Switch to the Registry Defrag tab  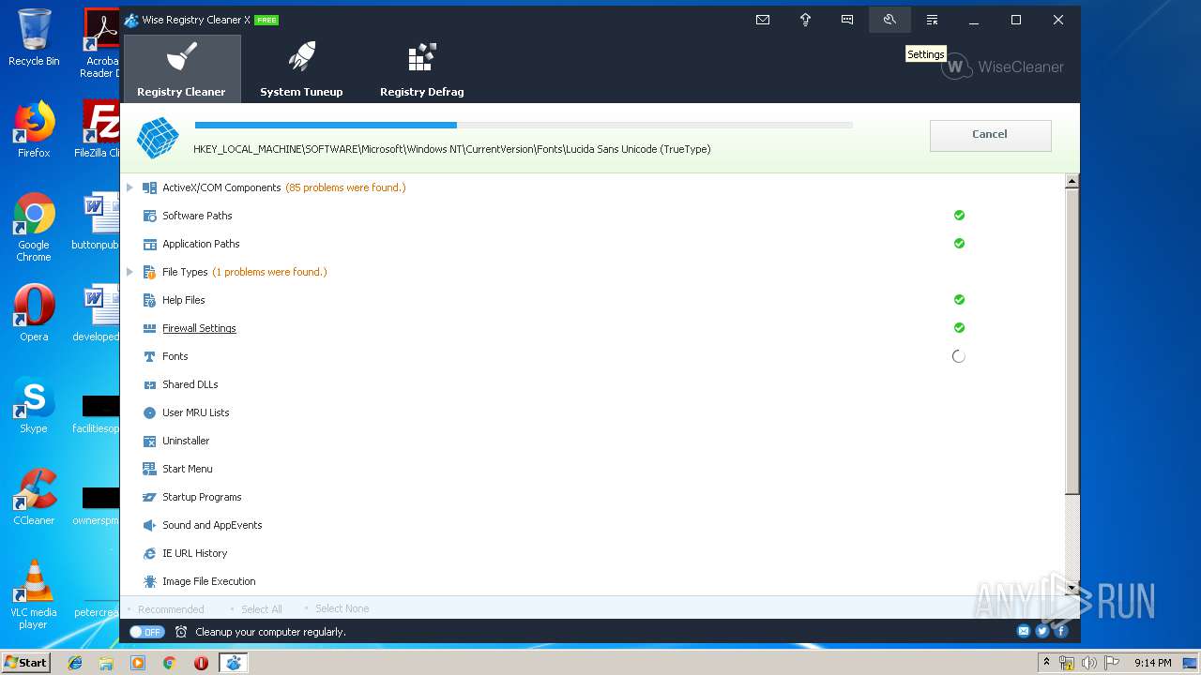pos(422,68)
